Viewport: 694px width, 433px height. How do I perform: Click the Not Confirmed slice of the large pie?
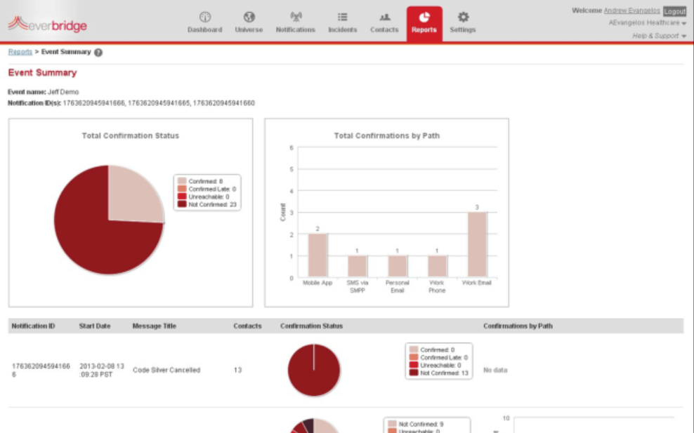pyautogui.click(x=93, y=234)
